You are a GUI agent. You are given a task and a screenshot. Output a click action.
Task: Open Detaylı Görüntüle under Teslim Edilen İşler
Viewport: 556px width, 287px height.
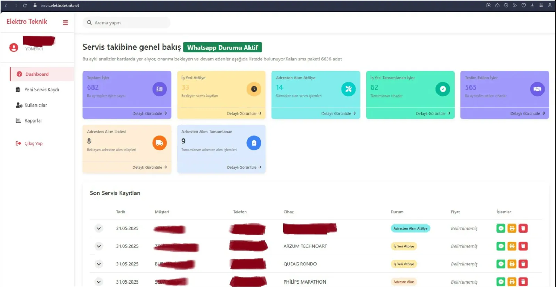[528, 113]
